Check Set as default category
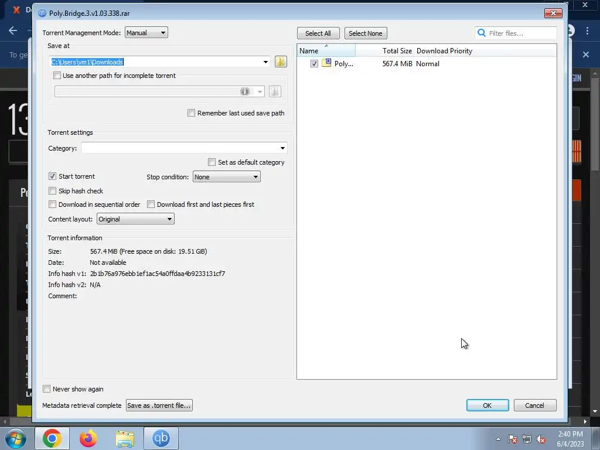 coord(212,162)
